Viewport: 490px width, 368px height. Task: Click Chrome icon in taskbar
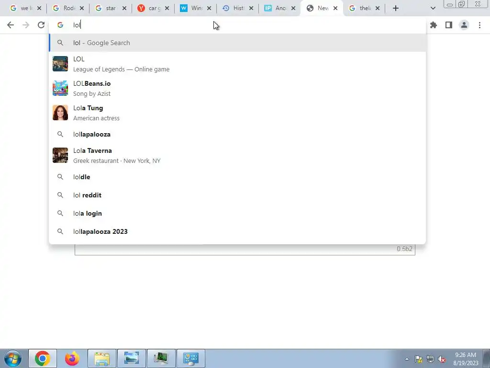pyautogui.click(x=43, y=358)
